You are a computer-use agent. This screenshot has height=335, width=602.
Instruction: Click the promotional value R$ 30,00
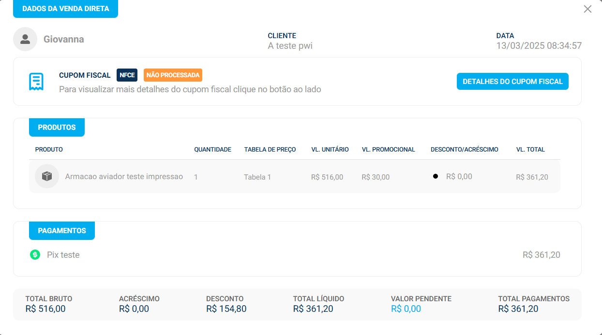(376, 177)
